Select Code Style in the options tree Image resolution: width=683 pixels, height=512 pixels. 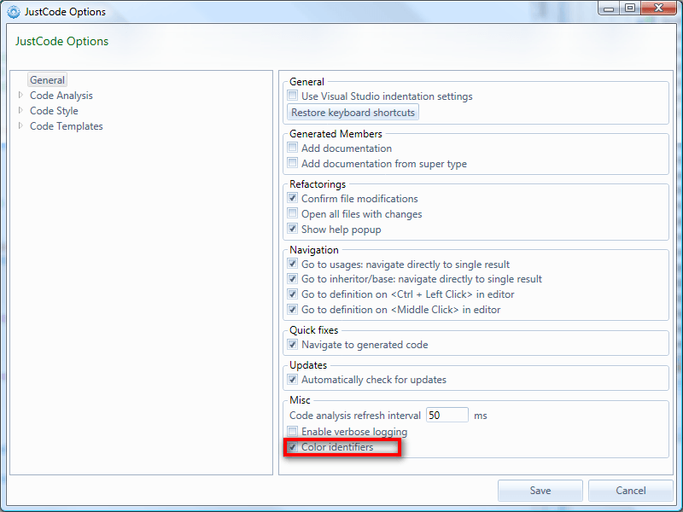pos(54,111)
